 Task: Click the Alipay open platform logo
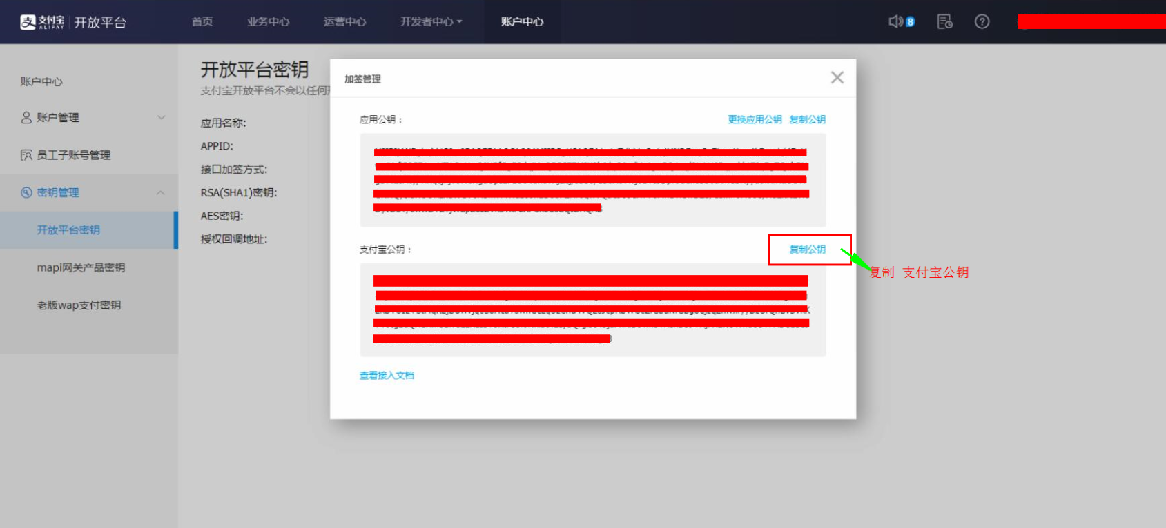pyautogui.click(x=73, y=22)
